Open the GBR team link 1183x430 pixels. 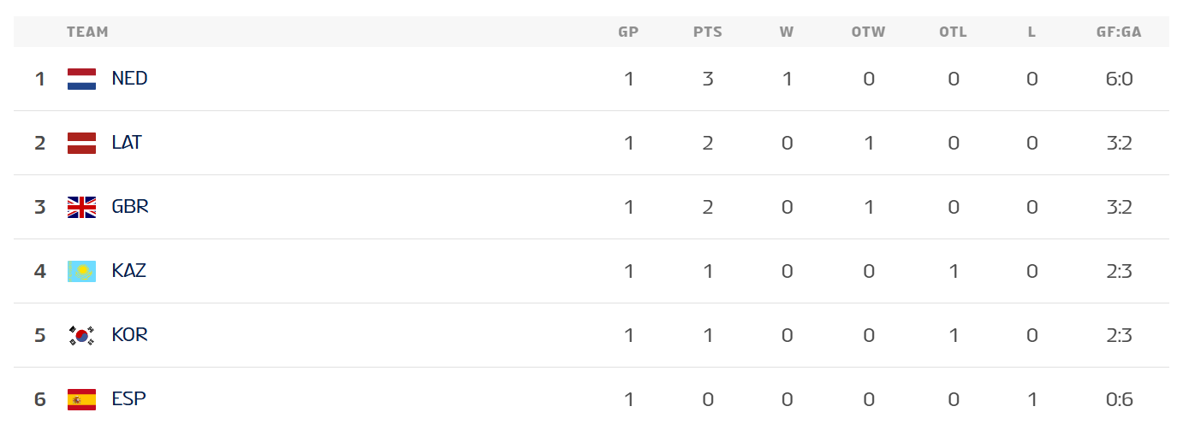[x=130, y=207]
